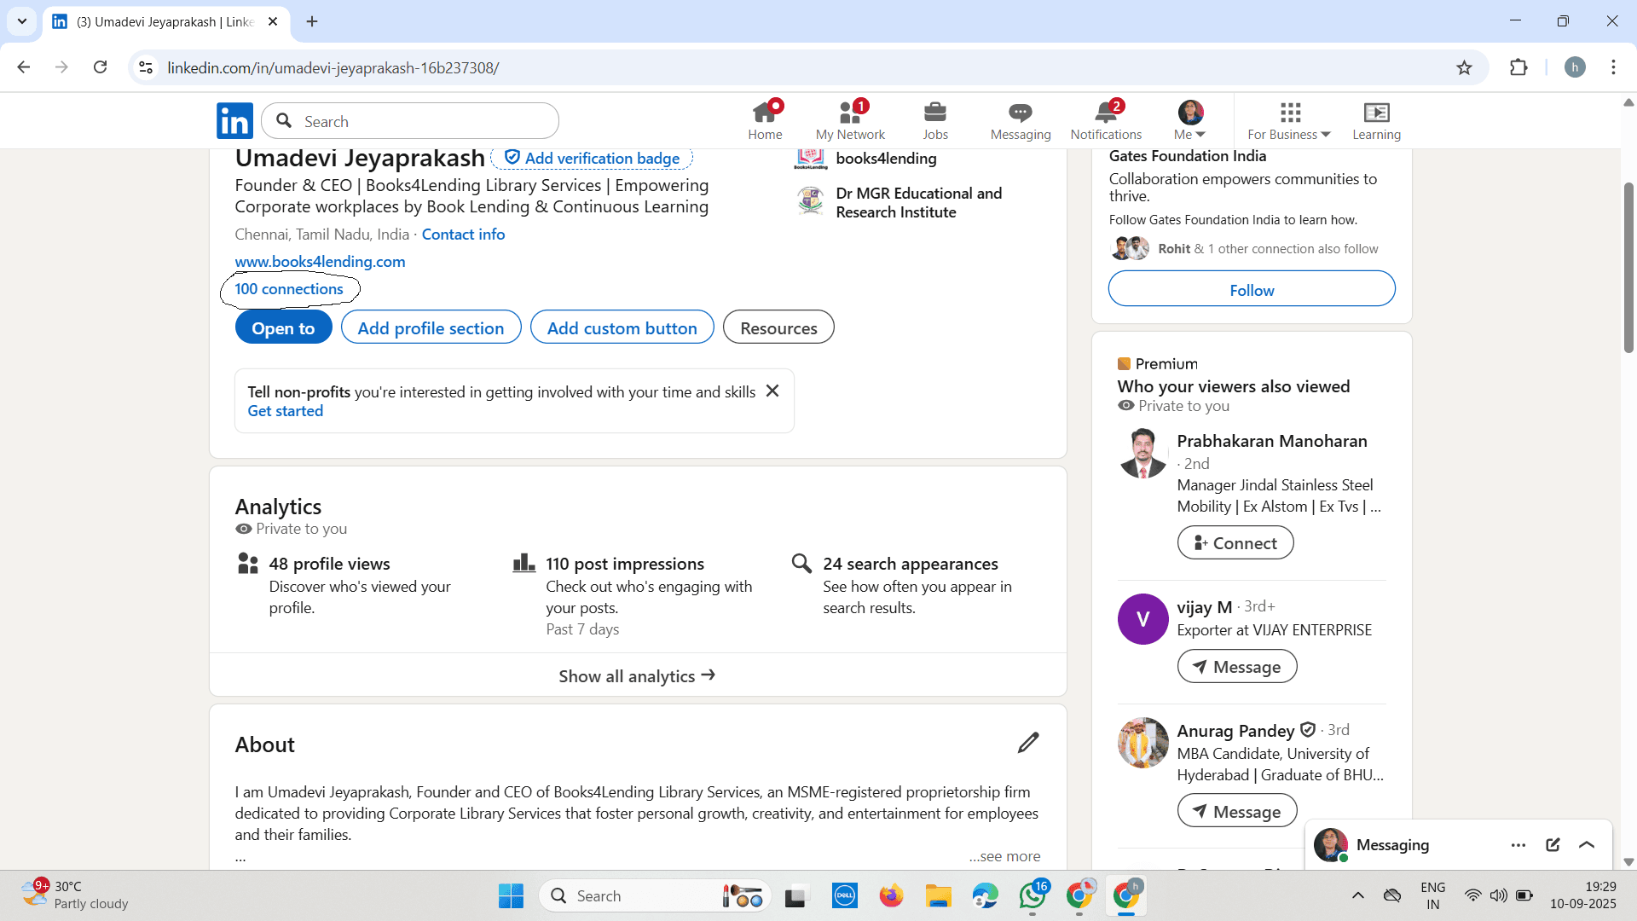Open the weather widget
This screenshot has width=1637, height=921.
click(75, 895)
